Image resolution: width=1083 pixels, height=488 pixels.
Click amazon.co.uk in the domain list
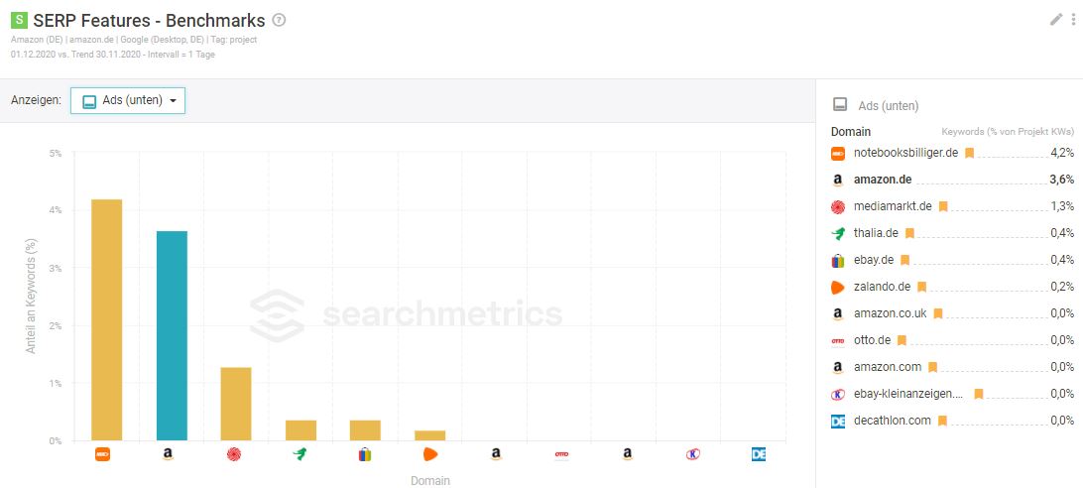pos(891,313)
